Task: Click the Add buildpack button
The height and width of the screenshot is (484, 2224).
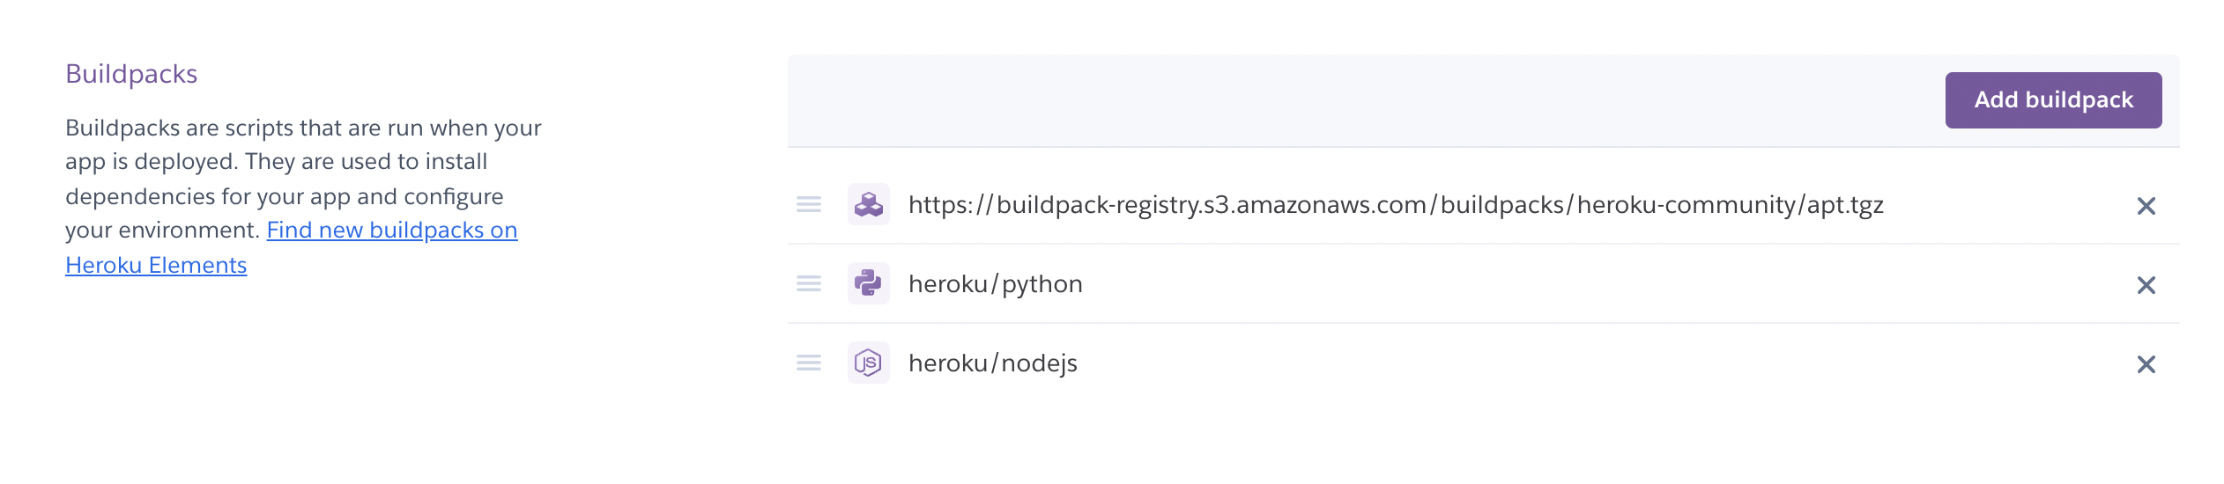Action: tap(2053, 100)
